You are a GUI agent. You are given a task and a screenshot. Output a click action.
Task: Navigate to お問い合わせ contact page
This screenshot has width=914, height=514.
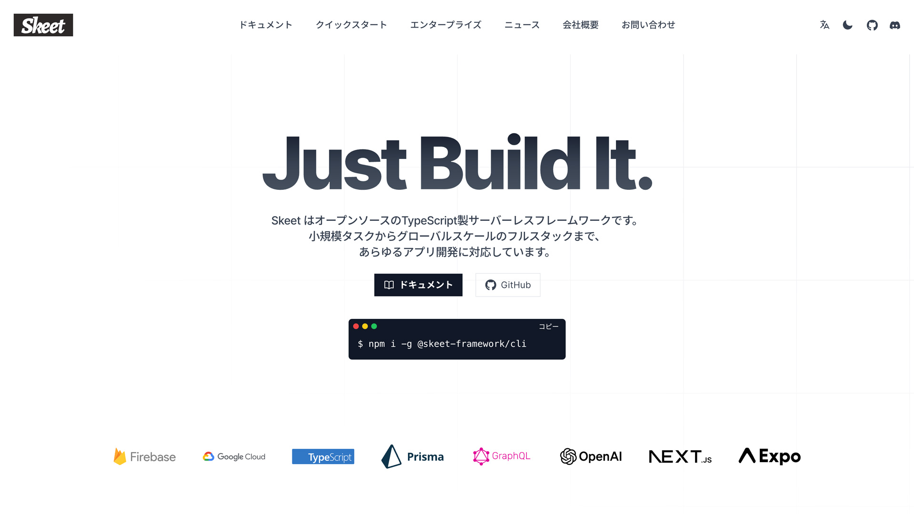[x=649, y=24]
